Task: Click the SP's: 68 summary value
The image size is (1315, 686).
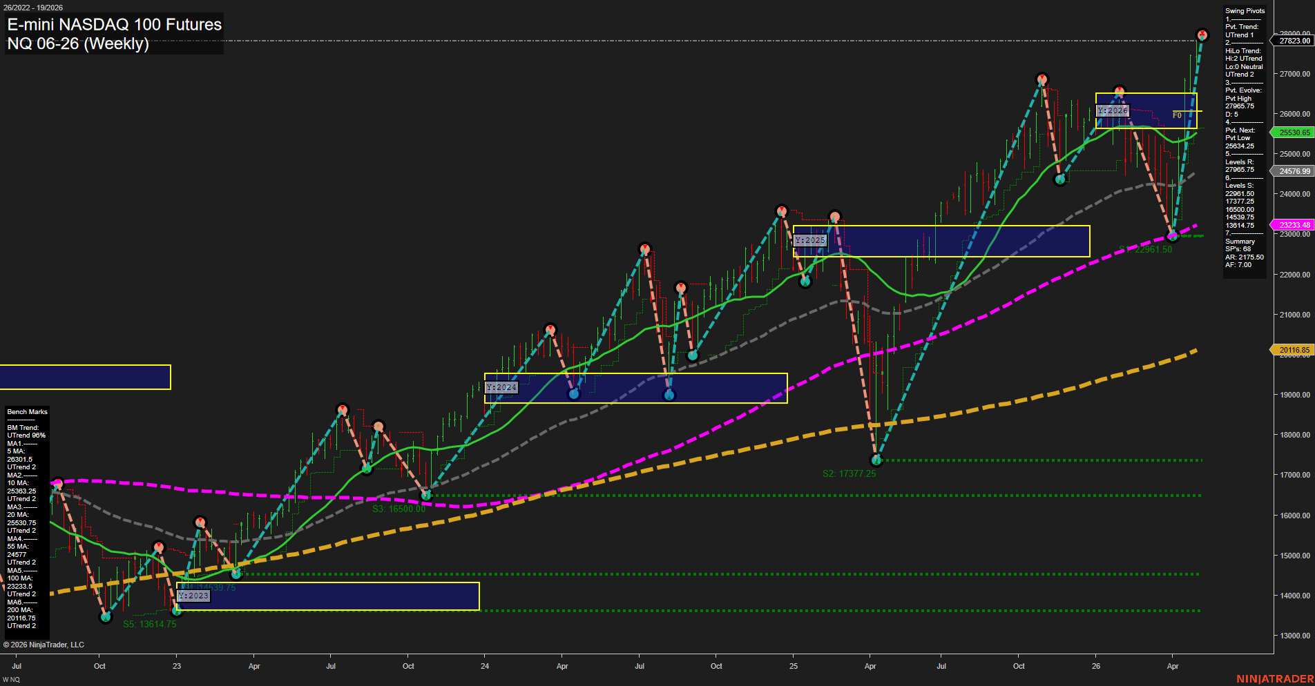Action: pyautogui.click(x=1238, y=249)
